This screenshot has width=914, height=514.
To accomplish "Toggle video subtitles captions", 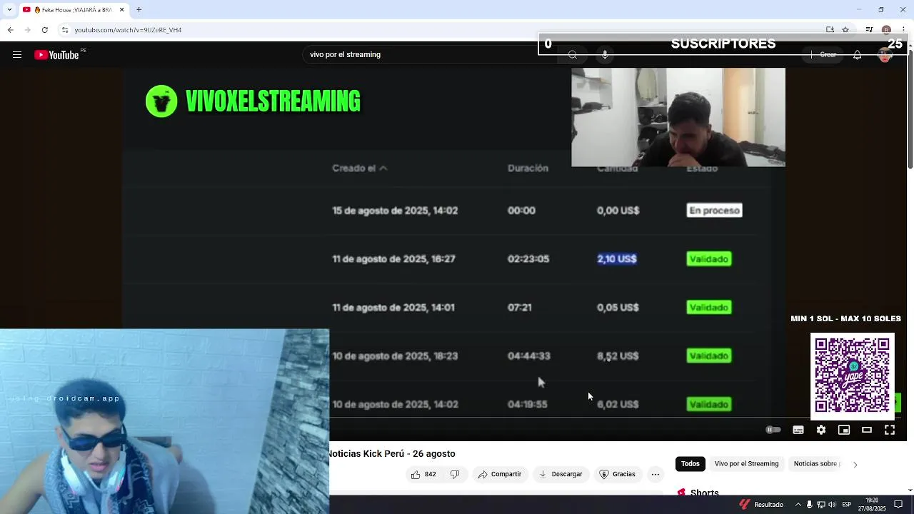I will point(798,430).
